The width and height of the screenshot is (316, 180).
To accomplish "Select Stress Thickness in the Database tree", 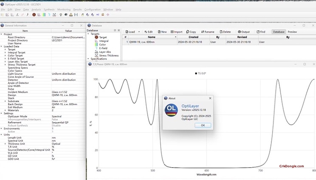I will (109, 56).
